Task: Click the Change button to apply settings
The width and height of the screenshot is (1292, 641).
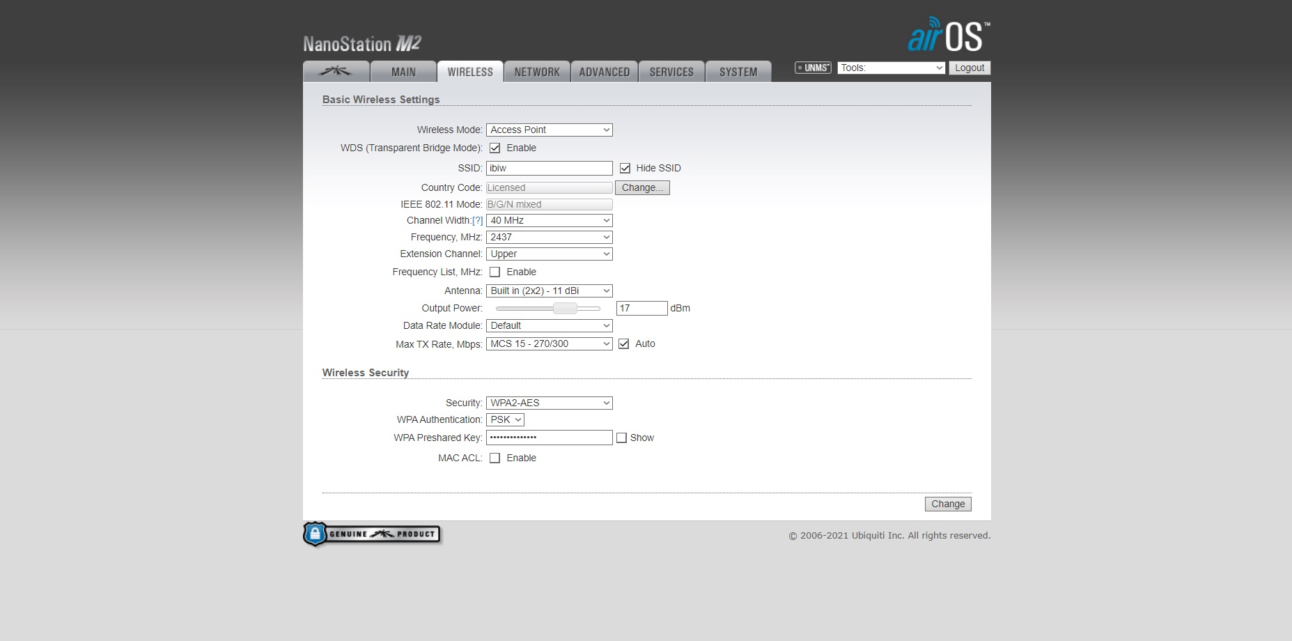Action: (x=948, y=504)
